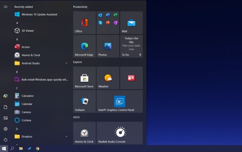Open File Explorer from the taskbar
Viewport: 242px width, 152px height.
[21, 148]
